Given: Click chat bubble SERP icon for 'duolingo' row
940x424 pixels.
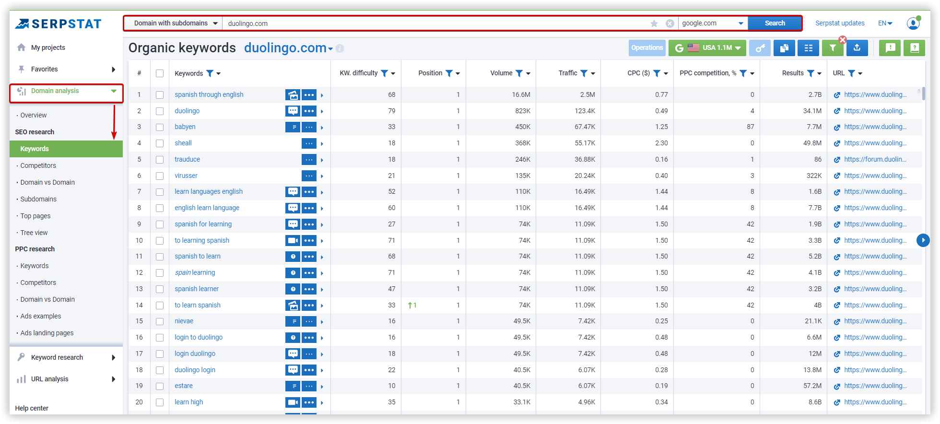Looking at the screenshot, I should tap(293, 111).
